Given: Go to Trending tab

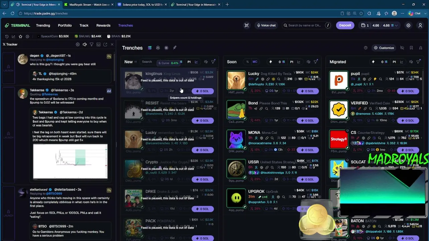Looking at the screenshot, I should click(43, 25).
